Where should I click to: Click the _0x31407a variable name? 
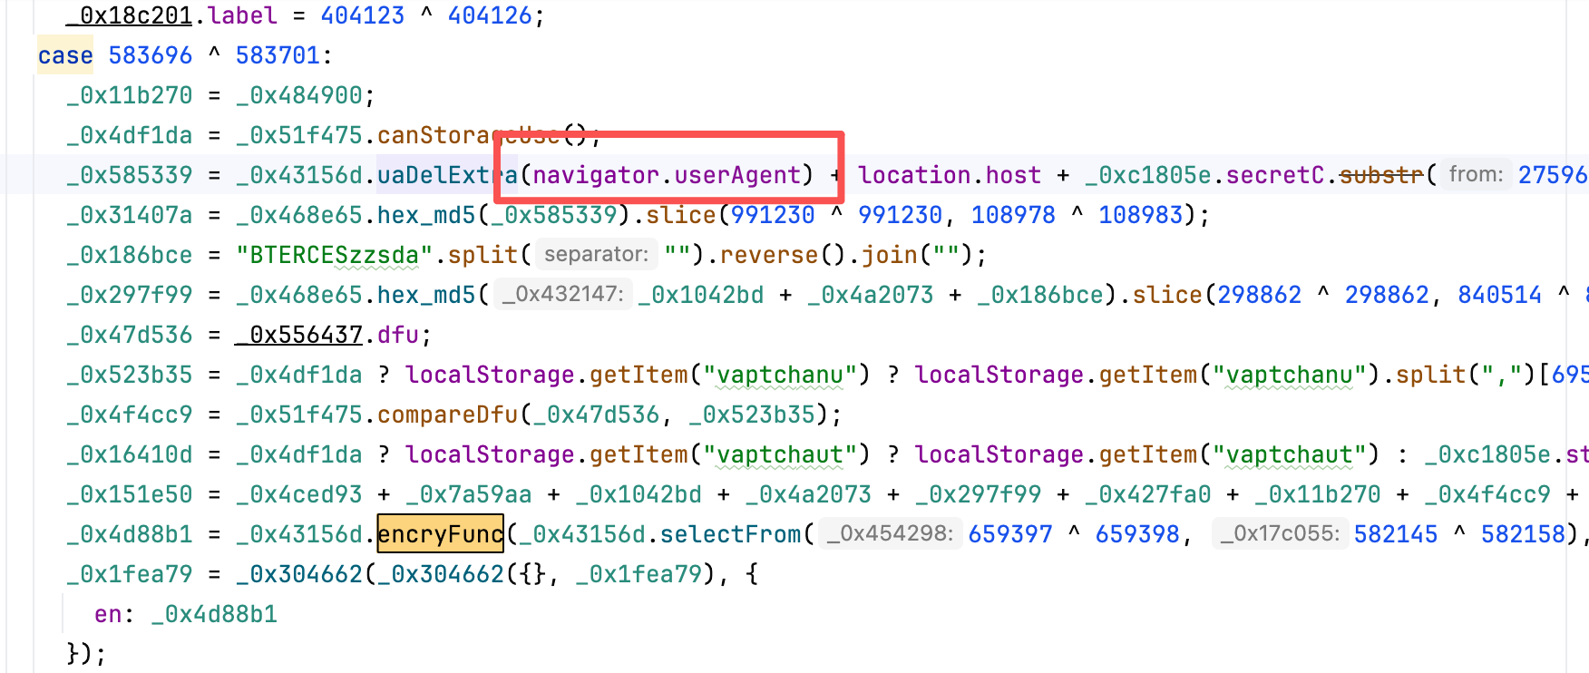tap(129, 215)
